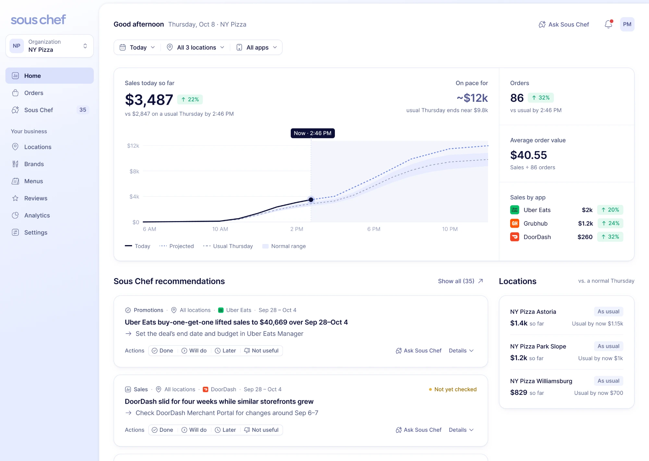Image resolution: width=649 pixels, height=461 pixels.
Task: Mark the DoorDash recommendation as Not useful
Action: (x=261, y=430)
